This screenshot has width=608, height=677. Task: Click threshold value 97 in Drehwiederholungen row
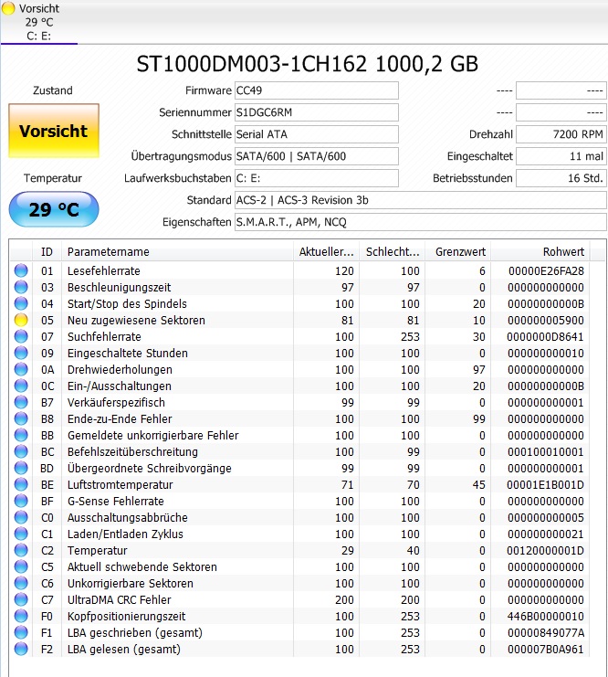click(479, 370)
